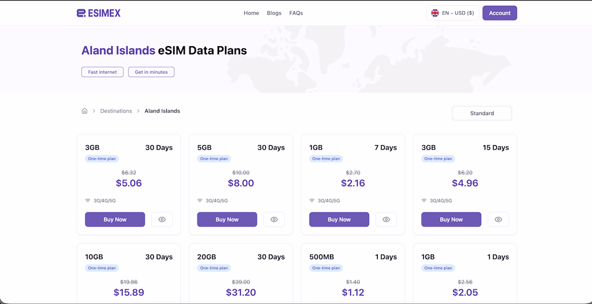The width and height of the screenshot is (592, 304).
Task: View details of 3GB 30 Days plan
Action: pos(162,220)
